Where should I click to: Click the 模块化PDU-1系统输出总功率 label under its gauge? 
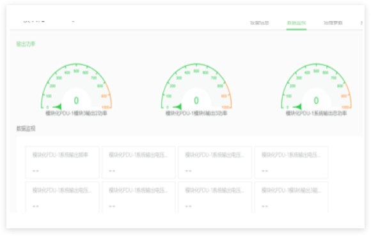point(317,114)
